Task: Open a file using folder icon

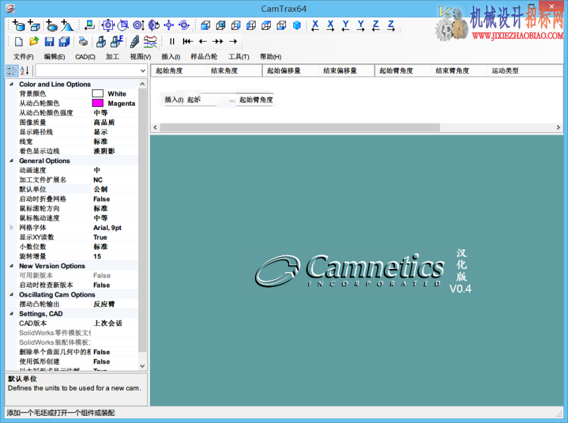Action: pos(34,42)
